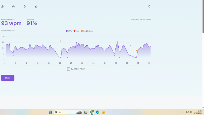Click the chess knight icon
The image size is (205, 115).
[36, 6]
